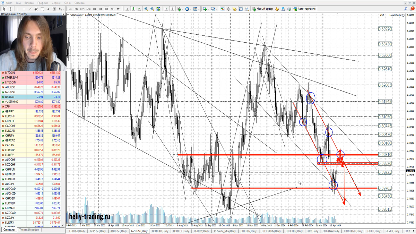Viewport: 416px width, 234px height.
Task: Select the horizontal line drawing tool
Action: pos(24,9)
